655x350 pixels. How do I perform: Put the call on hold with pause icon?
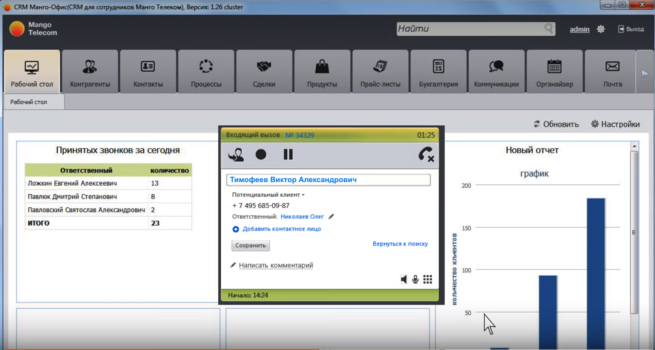click(x=288, y=155)
